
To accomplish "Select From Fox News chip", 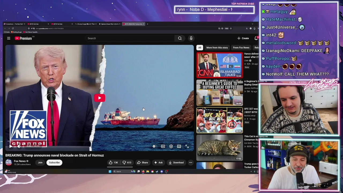I will coord(241,47).
